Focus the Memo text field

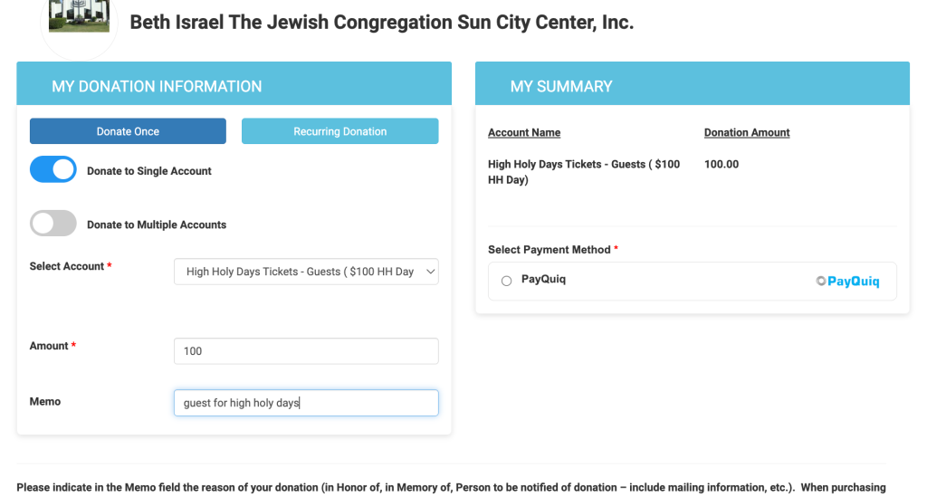pos(306,403)
